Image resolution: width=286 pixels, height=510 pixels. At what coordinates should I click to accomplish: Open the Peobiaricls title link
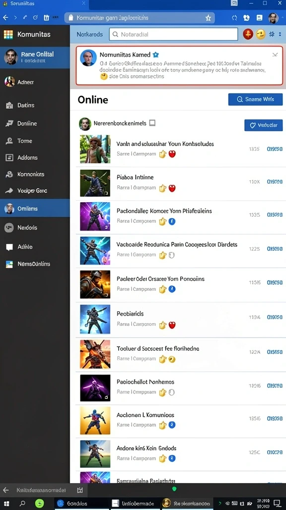click(x=130, y=314)
